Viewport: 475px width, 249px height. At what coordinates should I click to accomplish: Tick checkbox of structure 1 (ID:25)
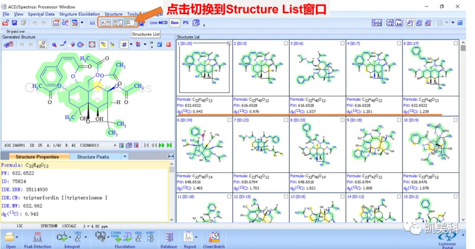pyautogui.click(x=229, y=43)
